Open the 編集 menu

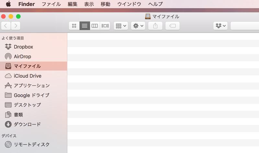click(73, 4)
